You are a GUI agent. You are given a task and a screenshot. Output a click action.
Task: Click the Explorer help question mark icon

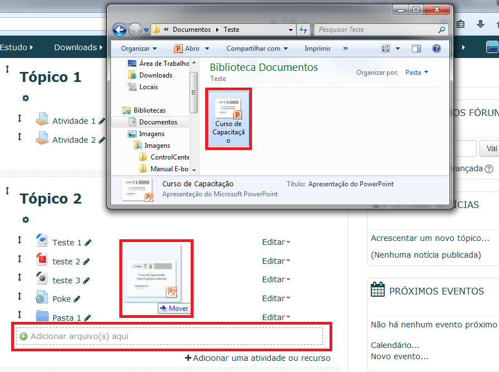[x=437, y=49]
